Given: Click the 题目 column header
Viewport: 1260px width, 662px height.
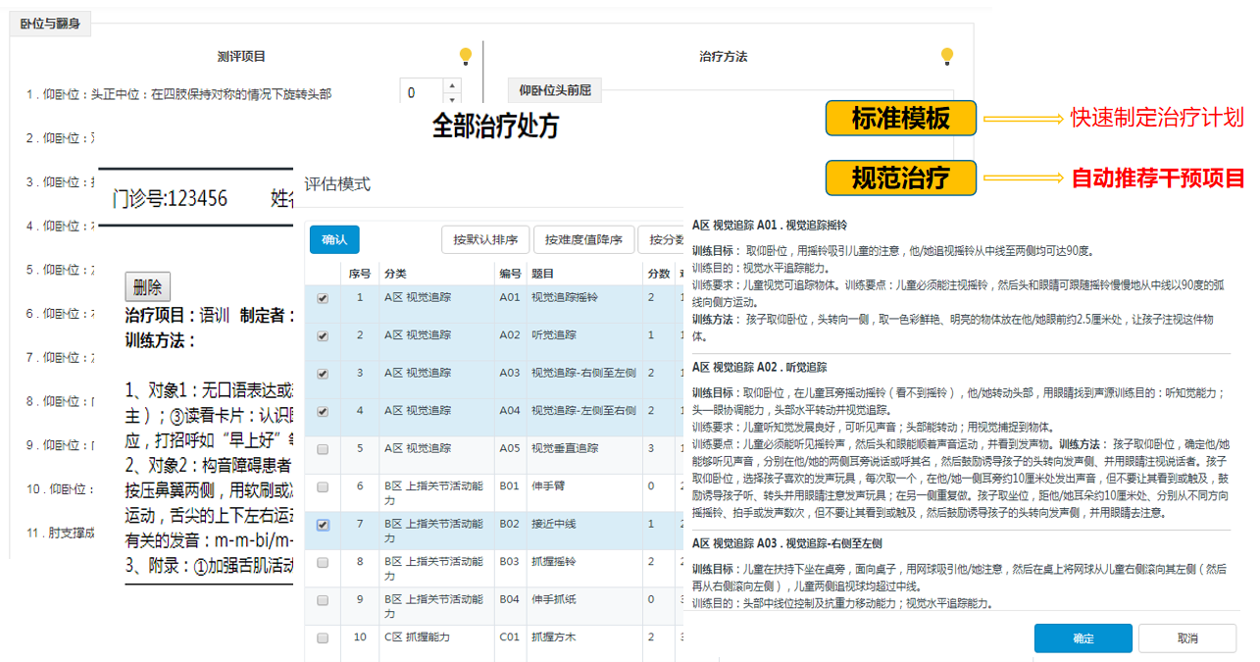Looking at the screenshot, I should 584,274.
